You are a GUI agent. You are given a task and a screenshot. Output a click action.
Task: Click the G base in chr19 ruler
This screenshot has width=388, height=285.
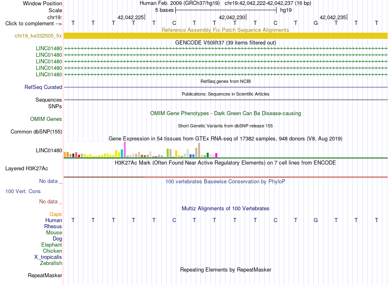point(315,23)
